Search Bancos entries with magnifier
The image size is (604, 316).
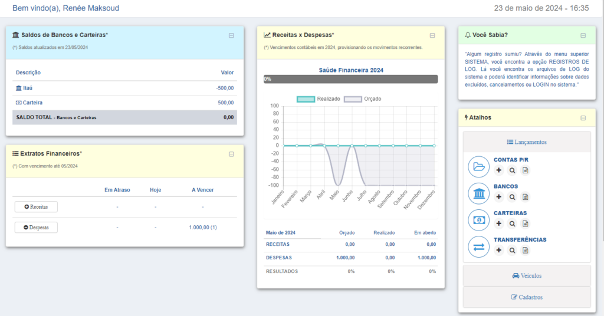click(512, 197)
